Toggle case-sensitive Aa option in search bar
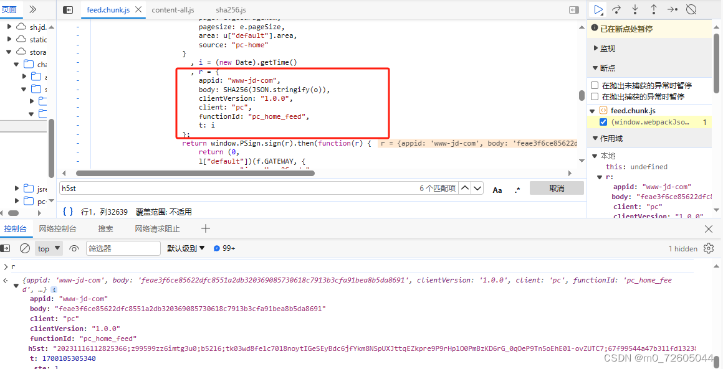Screen dimensions: 723x369 pyautogui.click(x=497, y=189)
